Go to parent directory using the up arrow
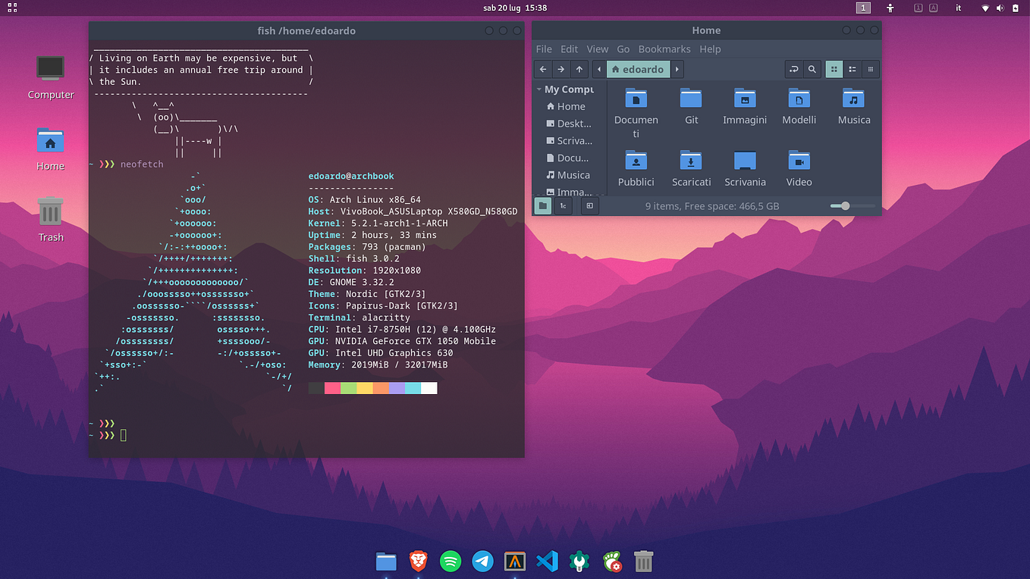 tap(579, 69)
